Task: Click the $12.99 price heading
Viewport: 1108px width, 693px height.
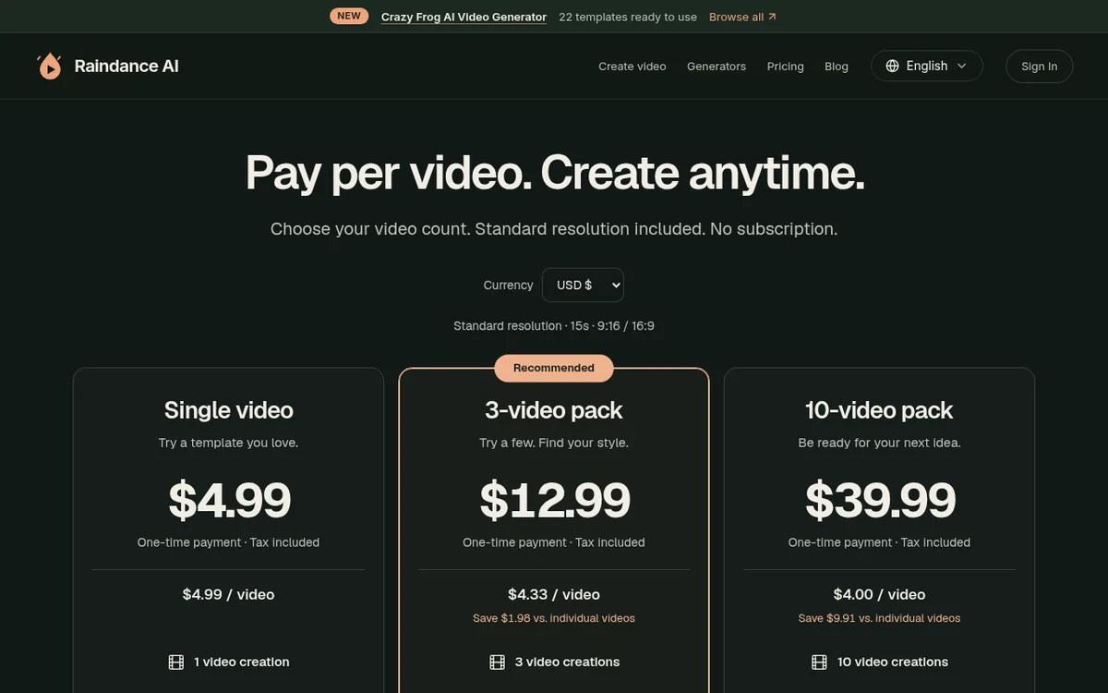Action: pos(554,500)
